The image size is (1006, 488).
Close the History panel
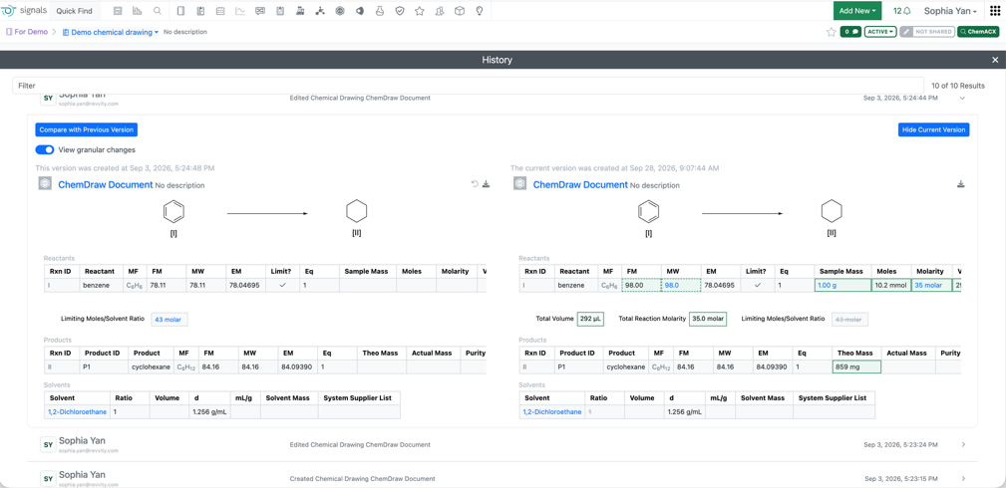point(995,60)
